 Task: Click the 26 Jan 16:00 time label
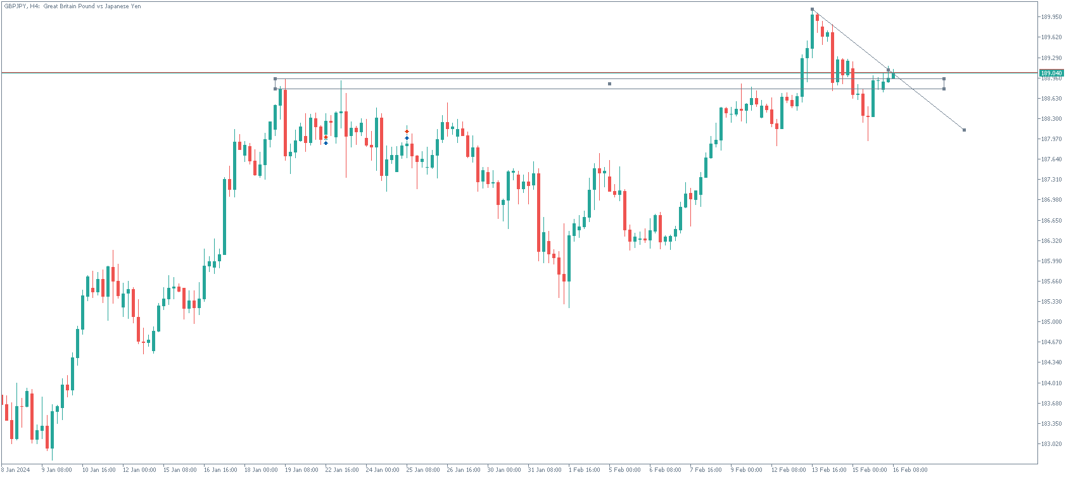tap(464, 470)
